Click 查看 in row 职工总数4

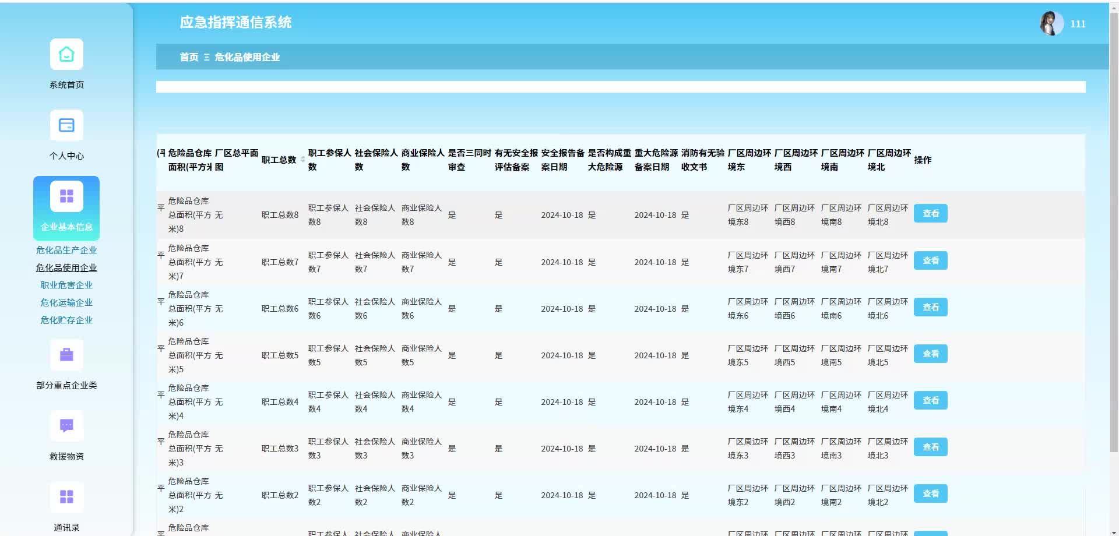pos(930,400)
